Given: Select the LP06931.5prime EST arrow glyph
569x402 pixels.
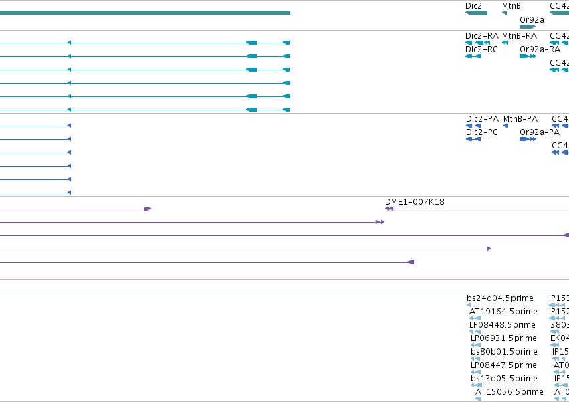Looking at the screenshot, I should 476,345.
